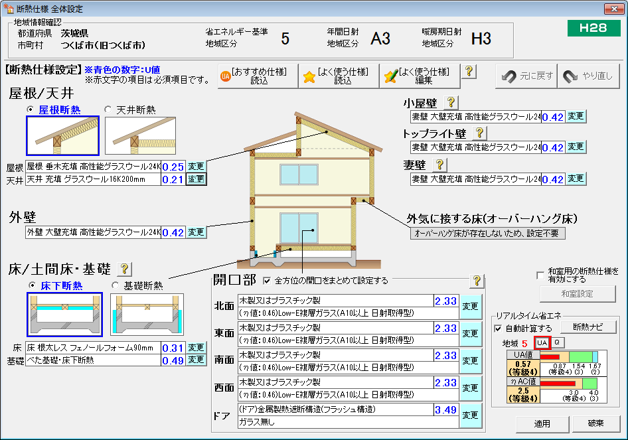
Task: Open help for 妻壁
Action: [x=439, y=165]
